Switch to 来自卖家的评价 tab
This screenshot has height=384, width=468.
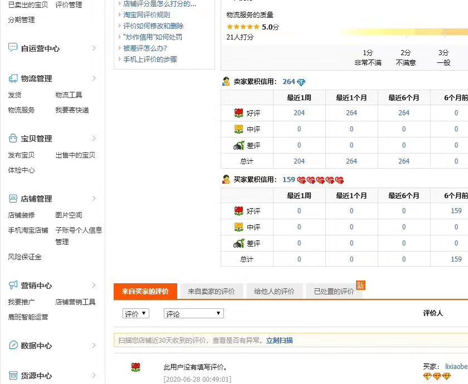coord(211,291)
